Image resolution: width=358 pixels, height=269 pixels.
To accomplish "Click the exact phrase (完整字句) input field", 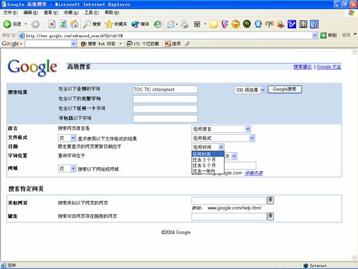I will 165,99.
